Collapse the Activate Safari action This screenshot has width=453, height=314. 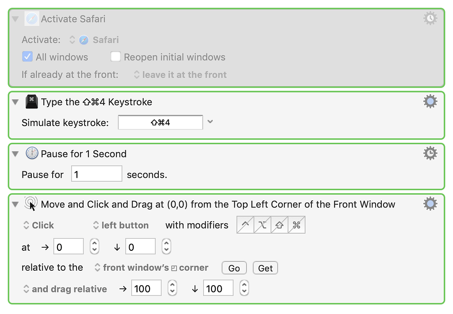(x=15, y=19)
